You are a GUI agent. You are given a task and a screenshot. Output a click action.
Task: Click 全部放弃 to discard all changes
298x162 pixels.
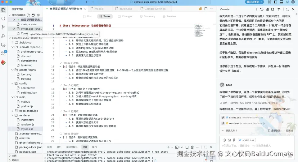pos(274,130)
